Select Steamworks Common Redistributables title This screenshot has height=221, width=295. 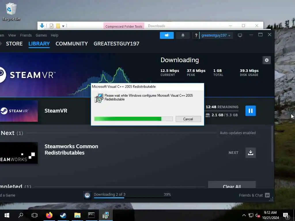click(x=71, y=150)
